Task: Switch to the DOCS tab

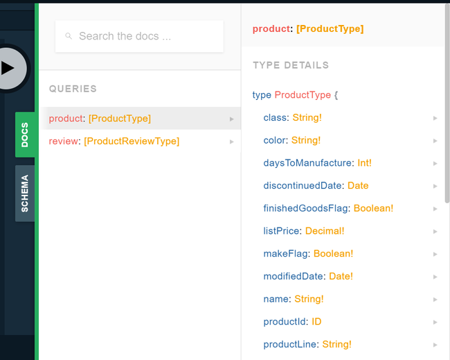Action: (25, 135)
